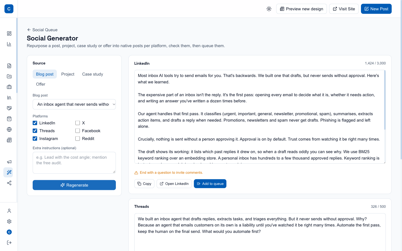402x251 pixels.
Task: Uncheck the Threads platform checkbox
Action: coord(35,131)
